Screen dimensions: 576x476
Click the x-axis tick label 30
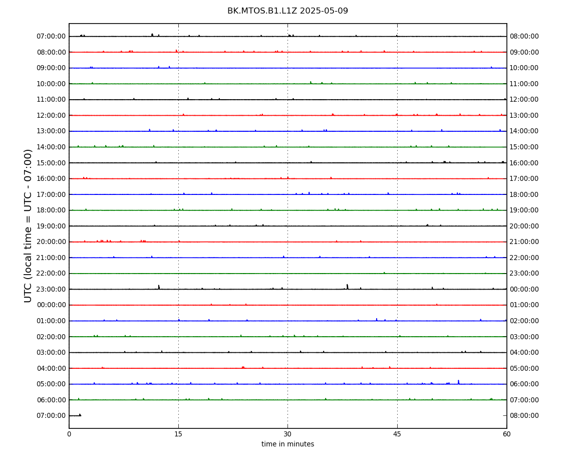coord(287,434)
